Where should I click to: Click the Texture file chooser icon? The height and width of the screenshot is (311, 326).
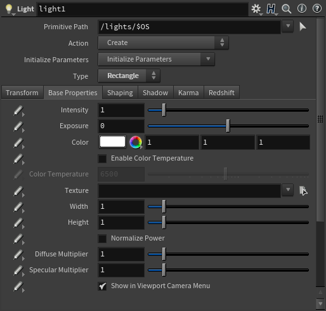(x=303, y=190)
